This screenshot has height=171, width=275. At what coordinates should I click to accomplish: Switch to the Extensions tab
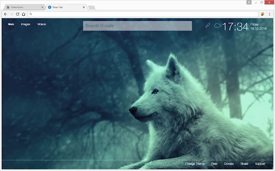pos(24,7)
